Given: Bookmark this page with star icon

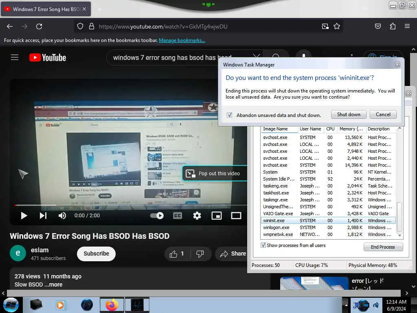Looking at the screenshot, I should coord(337,26).
